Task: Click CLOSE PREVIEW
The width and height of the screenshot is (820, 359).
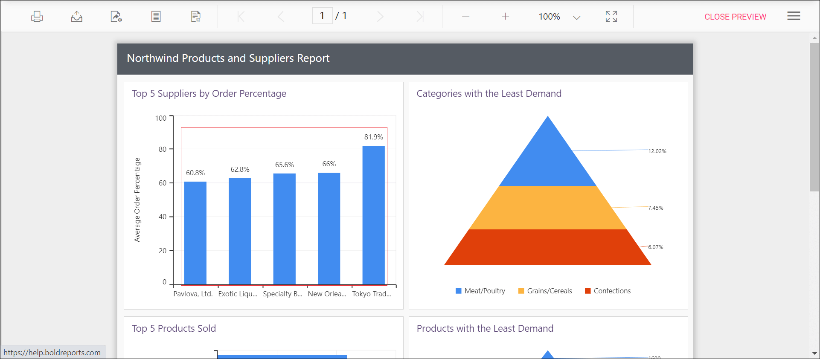Action: click(735, 17)
